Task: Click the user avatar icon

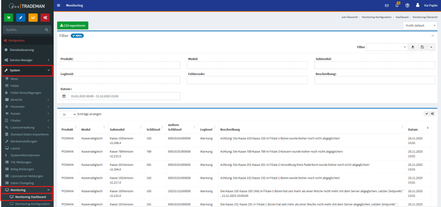Action: point(418,5)
